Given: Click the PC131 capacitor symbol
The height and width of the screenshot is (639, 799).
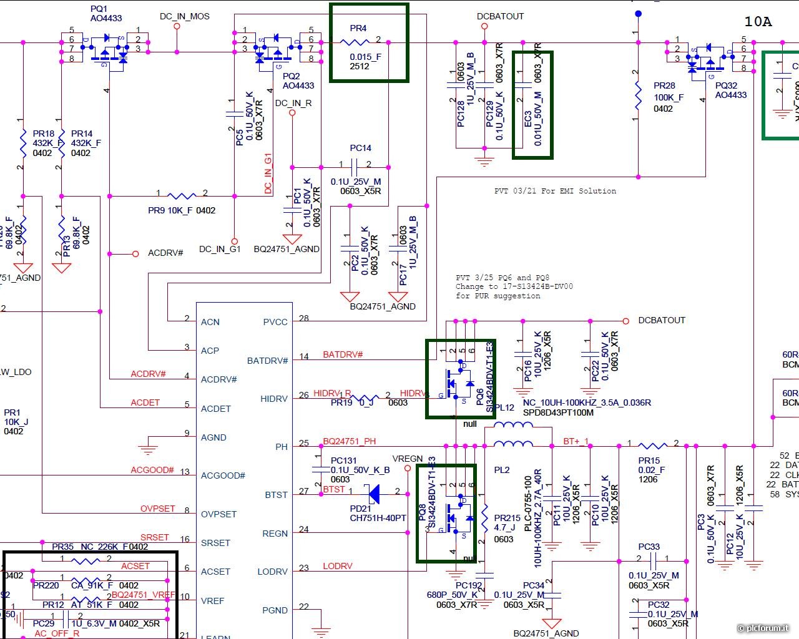Looking at the screenshot, I should tap(321, 469).
